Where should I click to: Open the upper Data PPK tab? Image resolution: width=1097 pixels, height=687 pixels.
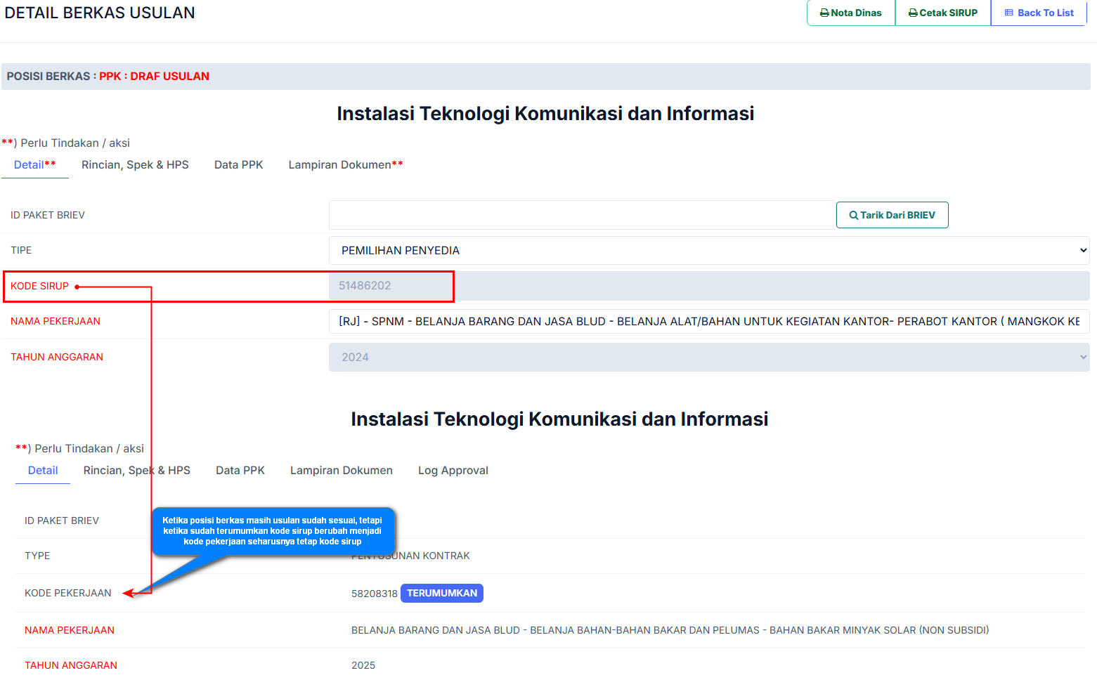[238, 165]
